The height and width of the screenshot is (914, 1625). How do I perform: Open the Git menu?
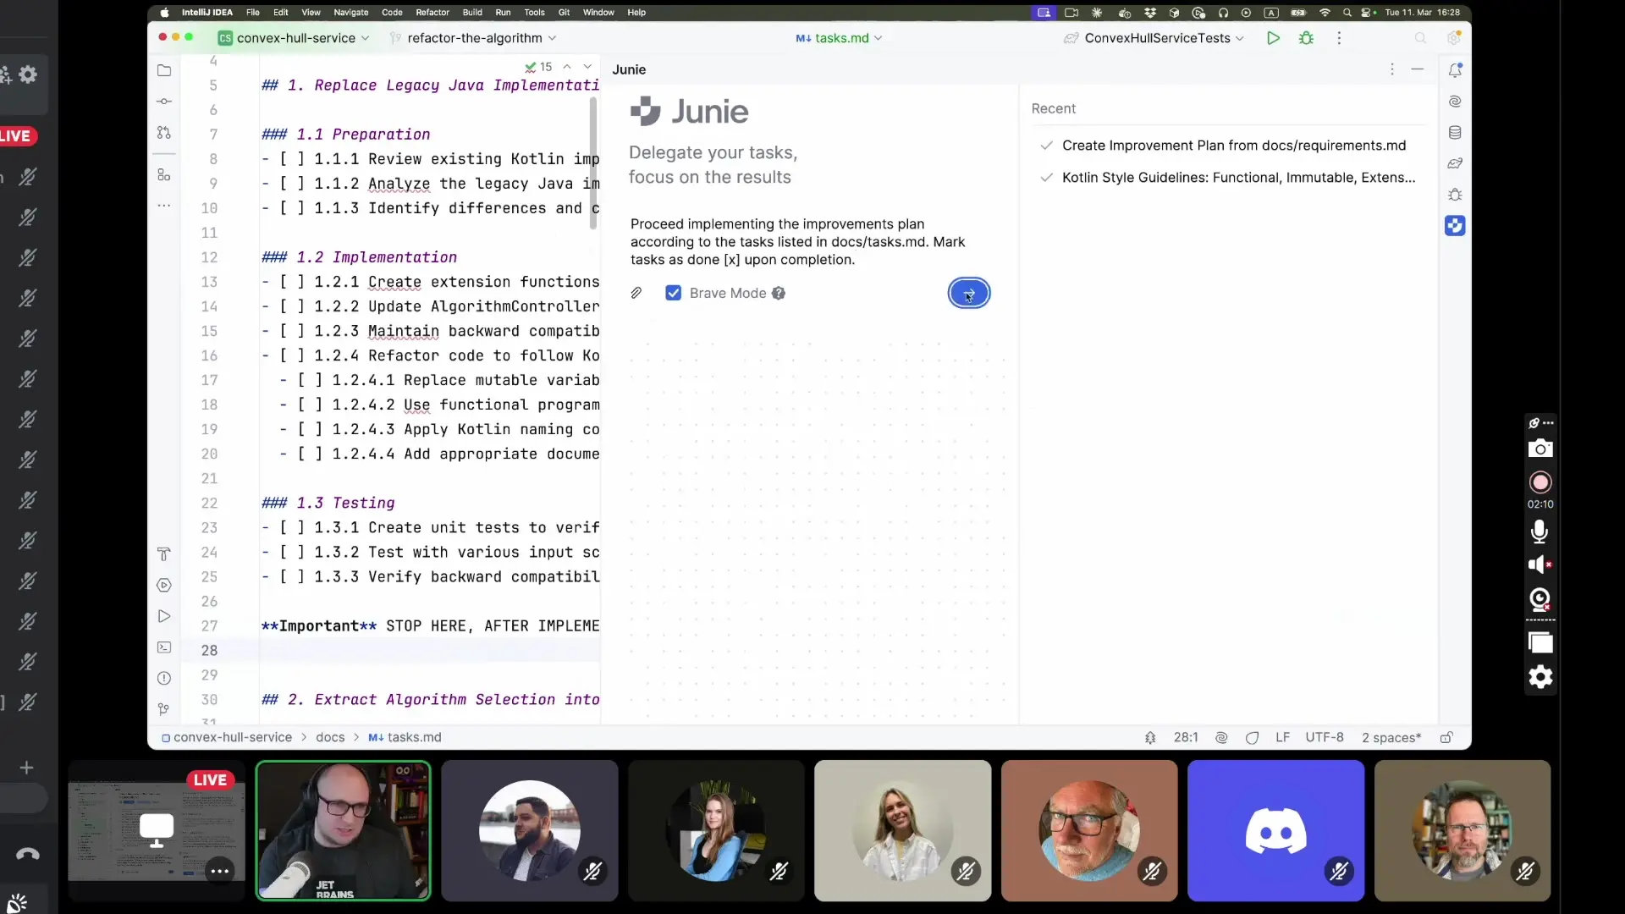tap(564, 13)
